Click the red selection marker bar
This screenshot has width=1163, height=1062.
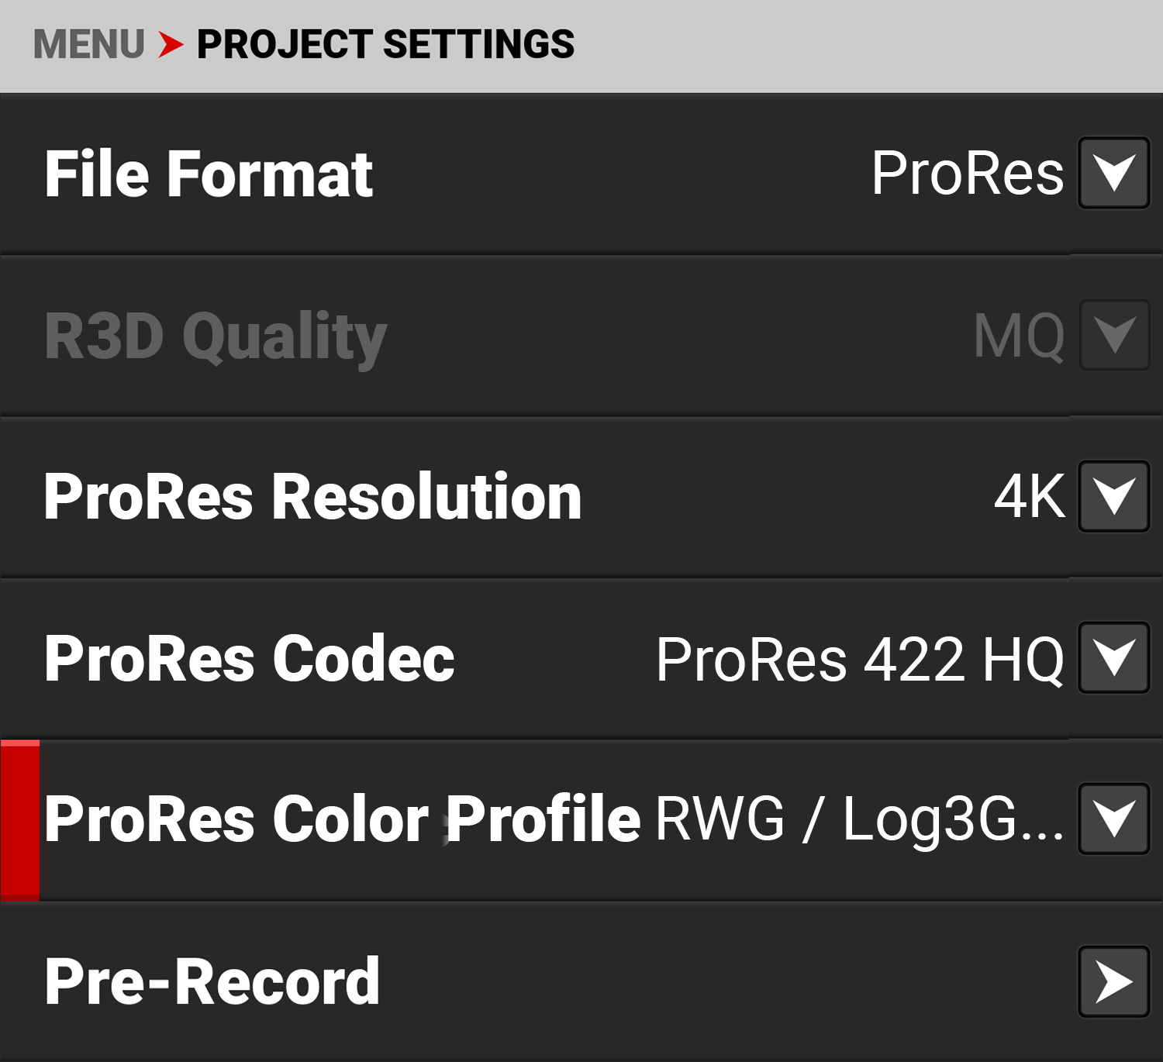pos(20,820)
